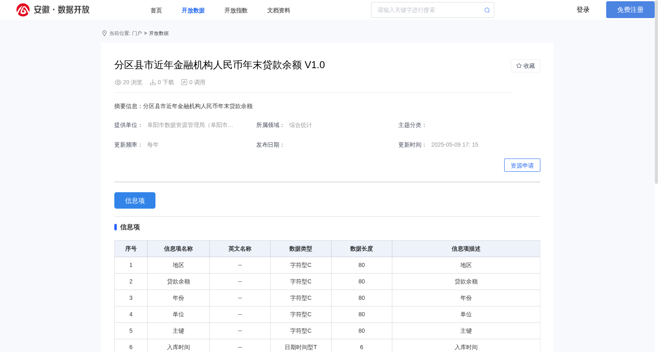The image size is (658, 352).
Task: Click the Anhui data open logo
Action: click(53, 10)
